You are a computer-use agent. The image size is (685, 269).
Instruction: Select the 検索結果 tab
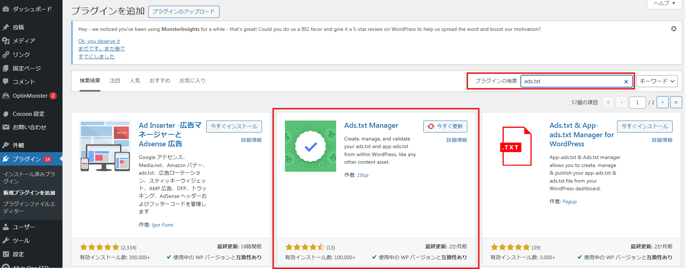(x=90, y=81)
